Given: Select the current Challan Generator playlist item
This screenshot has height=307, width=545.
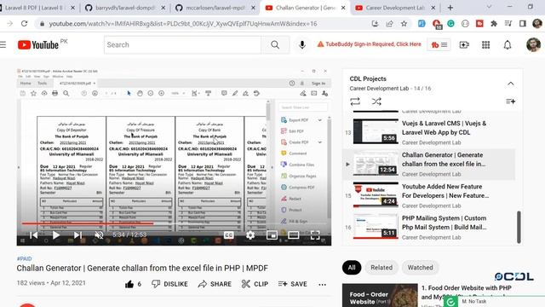Looking at the screenshot, I should 429,165.
